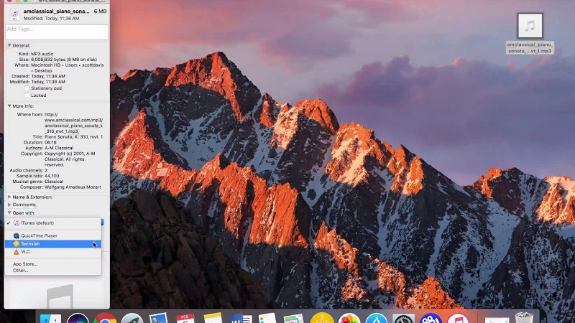
Task: Launch Siri from the Dock
Action: coord(78,319)
